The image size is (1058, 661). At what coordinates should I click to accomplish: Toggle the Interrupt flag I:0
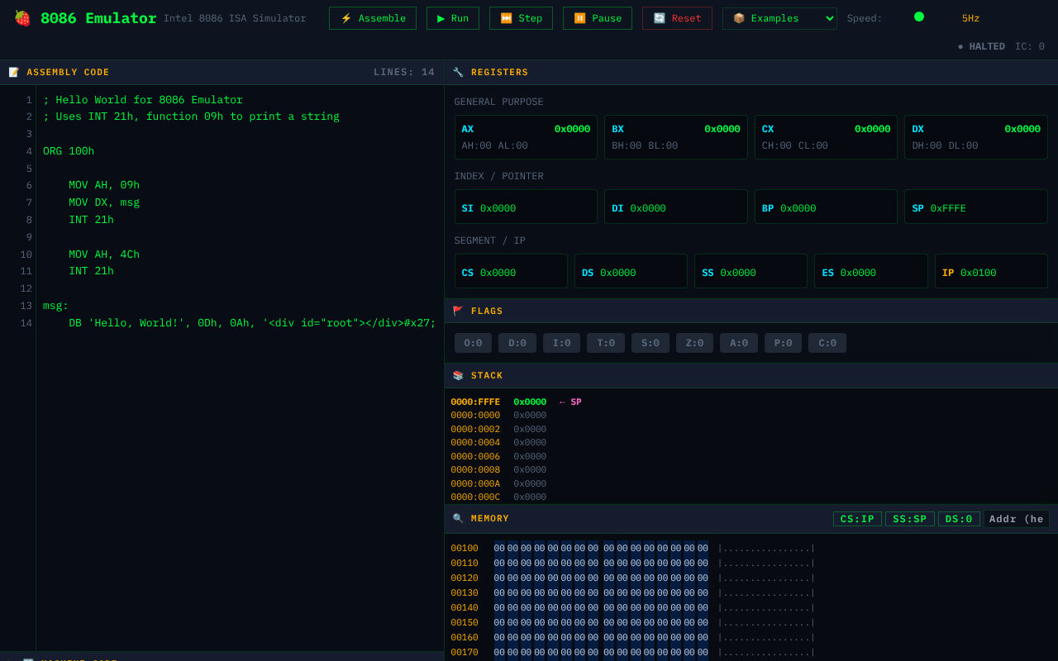pyautogui.click(x=561, y=343)
